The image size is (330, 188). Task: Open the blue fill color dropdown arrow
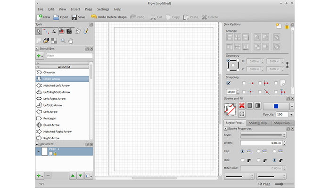(x=292, y=106)
